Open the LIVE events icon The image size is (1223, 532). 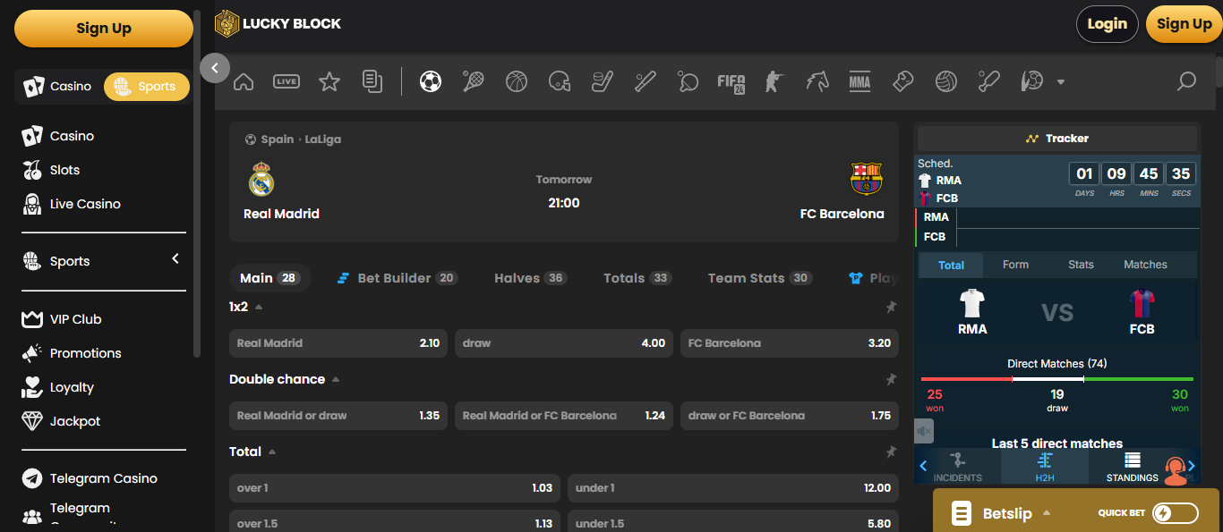(287, 82)
